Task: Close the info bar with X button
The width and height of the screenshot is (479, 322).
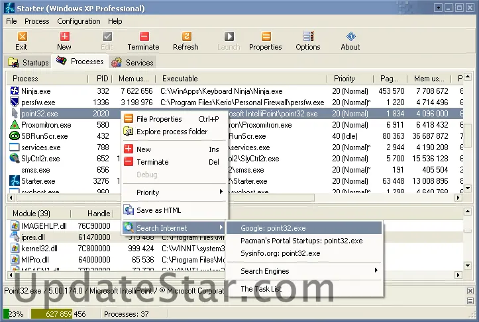Action: [470, 291]
